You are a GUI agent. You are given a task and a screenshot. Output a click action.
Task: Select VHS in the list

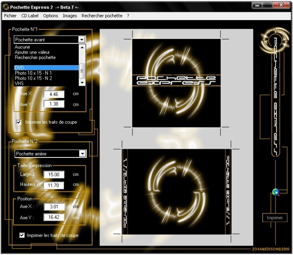pyautogui.click(x=46, y=83)
